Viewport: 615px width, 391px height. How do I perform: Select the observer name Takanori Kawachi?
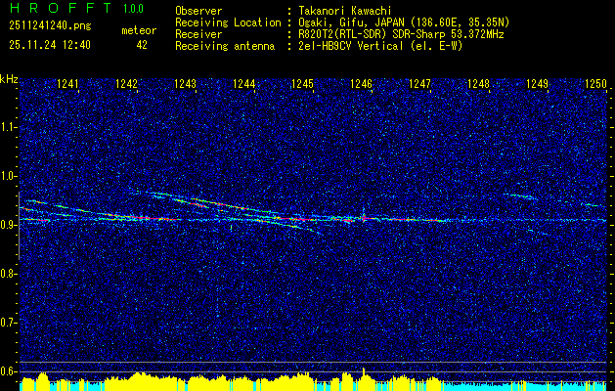coord(344,11)
